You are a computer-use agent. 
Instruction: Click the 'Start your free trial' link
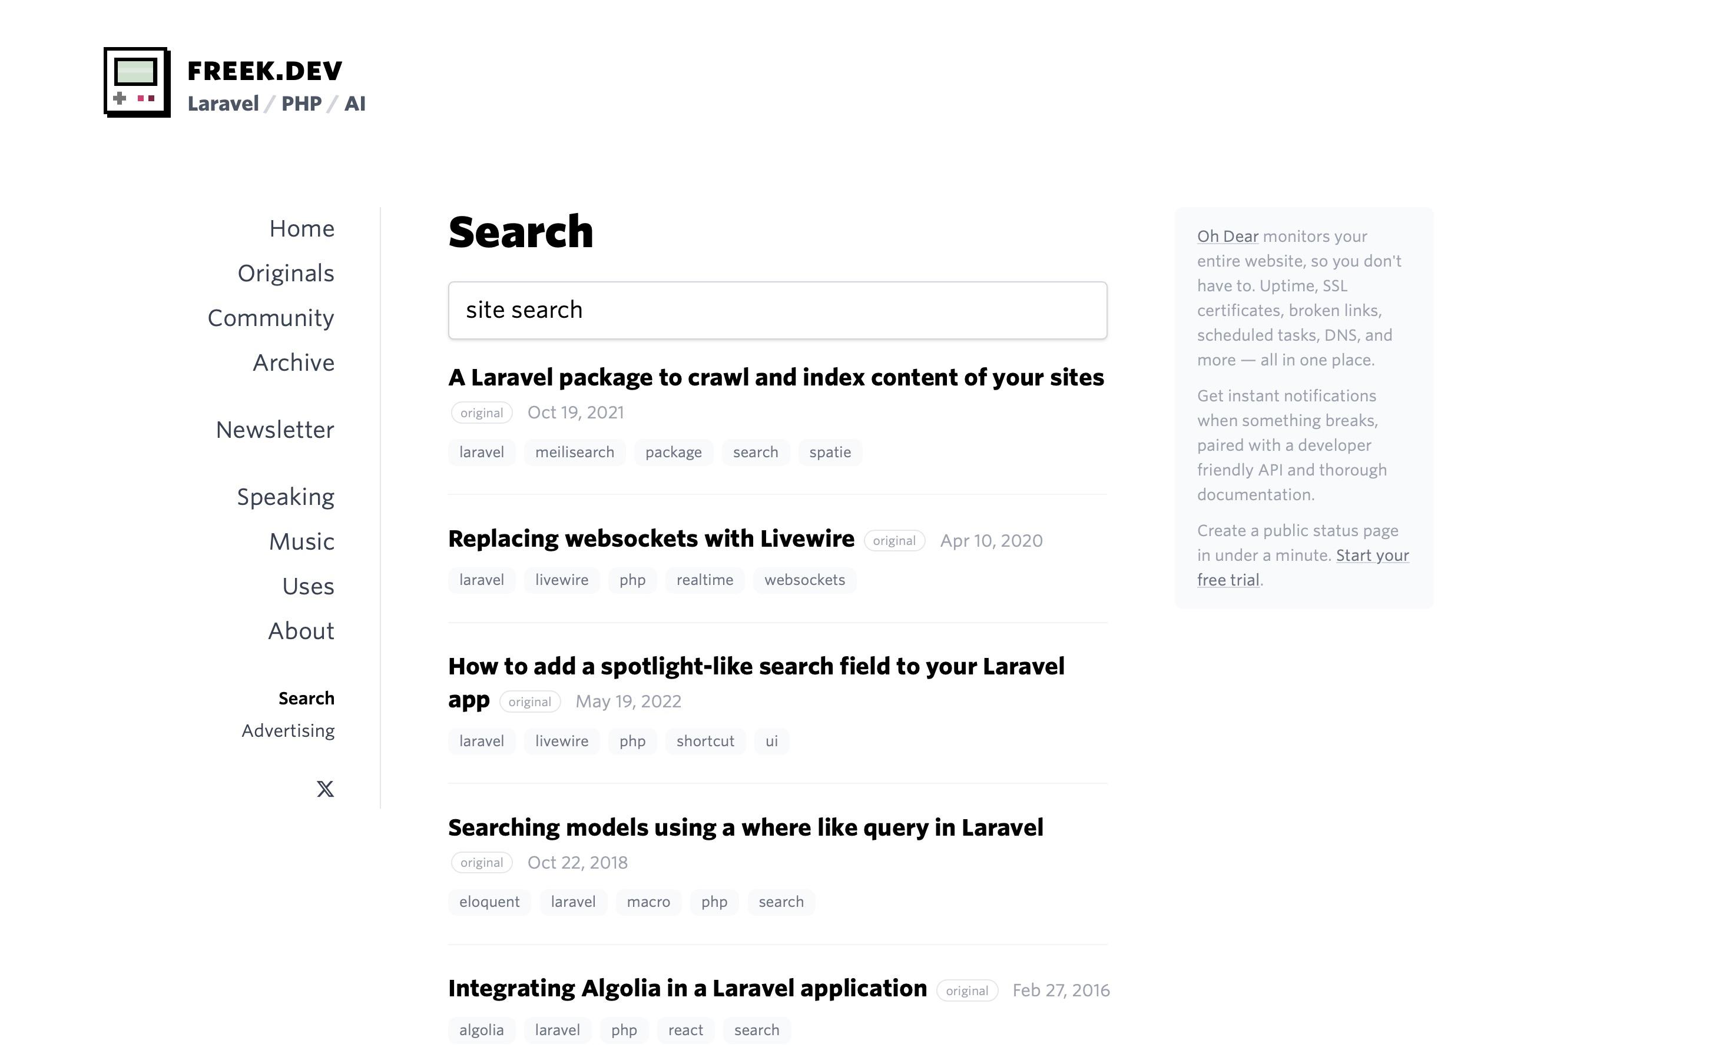(1371, 556)
